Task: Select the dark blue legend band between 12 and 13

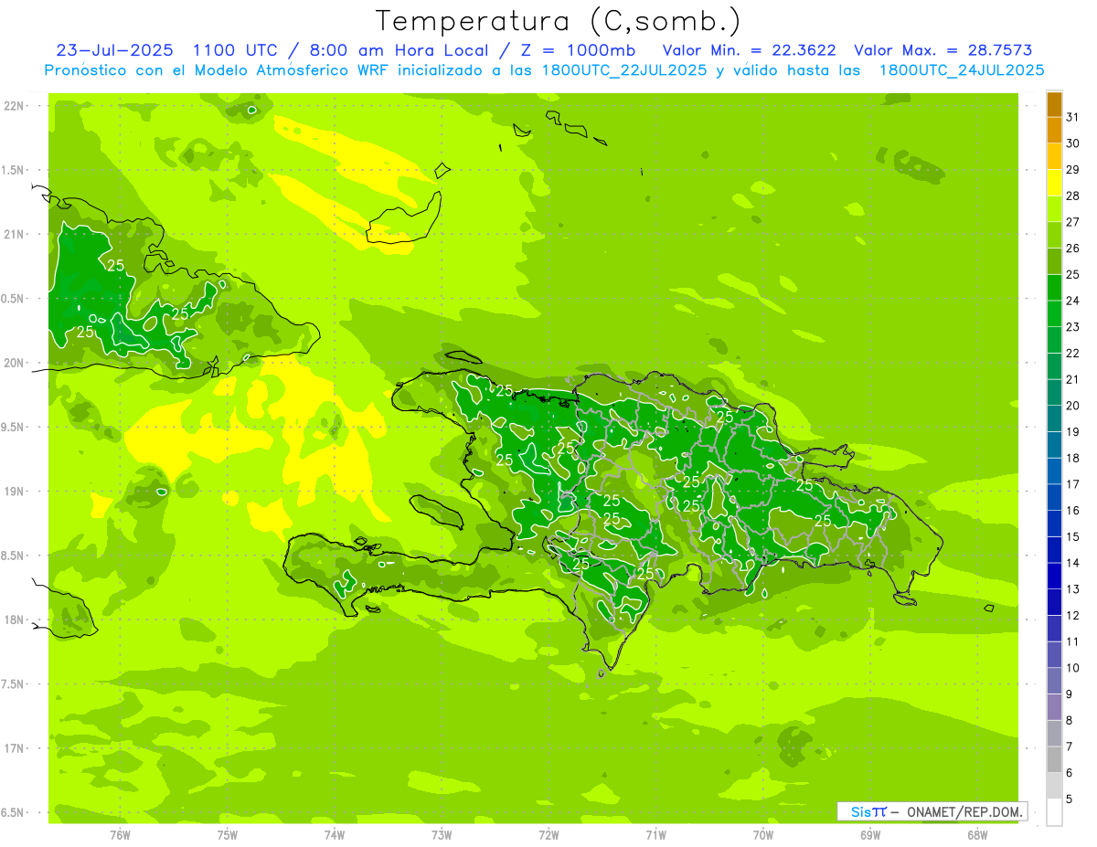Action: (1054, 602)
